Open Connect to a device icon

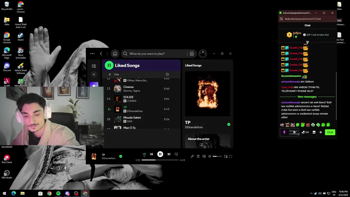[204, 157]
